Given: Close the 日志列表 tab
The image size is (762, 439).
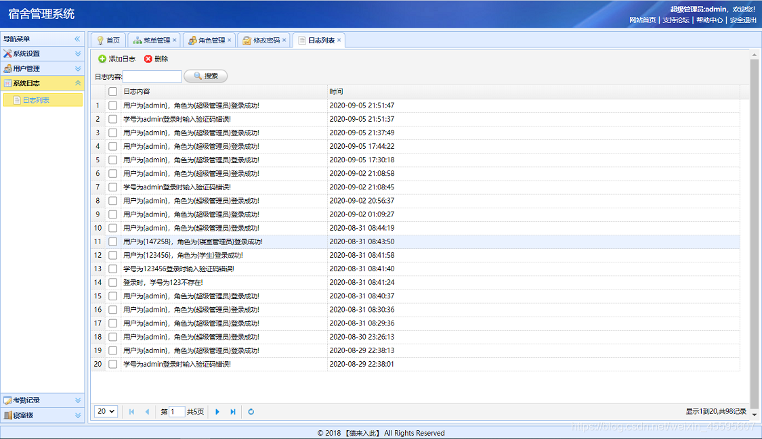Looking at the screenshot, I should [339, 40].
